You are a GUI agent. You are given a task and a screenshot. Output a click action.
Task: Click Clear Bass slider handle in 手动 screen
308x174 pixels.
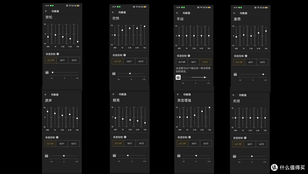click(205, 77)
